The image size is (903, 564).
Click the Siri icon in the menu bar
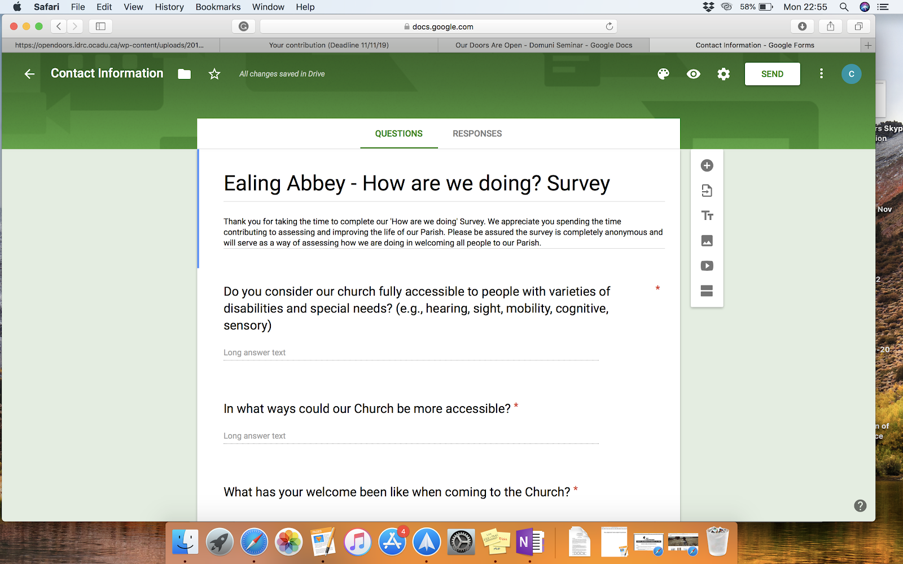point(864,7)
